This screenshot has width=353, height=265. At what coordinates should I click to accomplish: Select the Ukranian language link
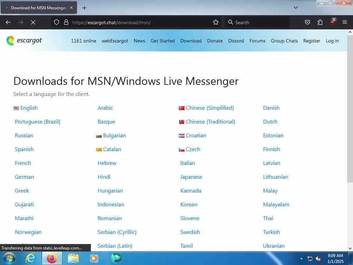[274, 246]
